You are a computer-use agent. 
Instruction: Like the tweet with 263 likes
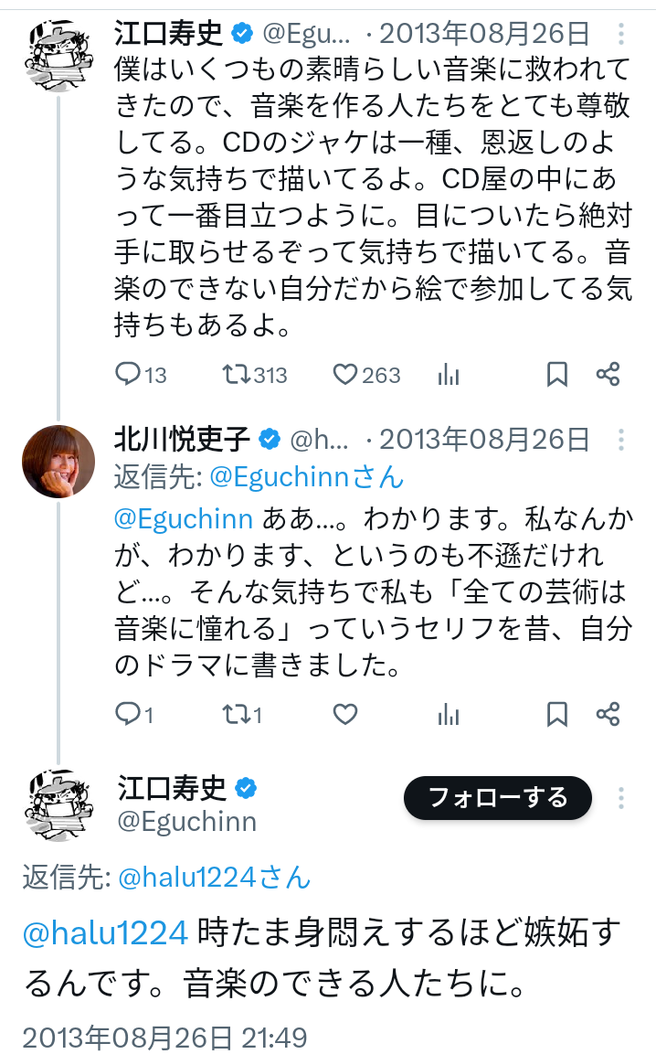pyautogui.click(x=344, y=374)
